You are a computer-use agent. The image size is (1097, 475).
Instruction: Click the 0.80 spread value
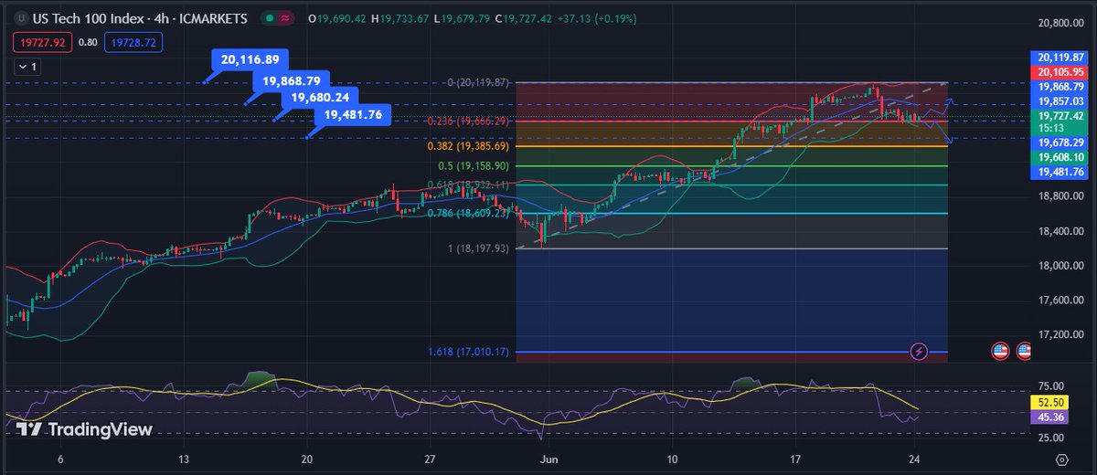[x=87, y=43]
